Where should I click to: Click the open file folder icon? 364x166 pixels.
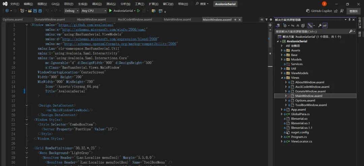point(30,11)
